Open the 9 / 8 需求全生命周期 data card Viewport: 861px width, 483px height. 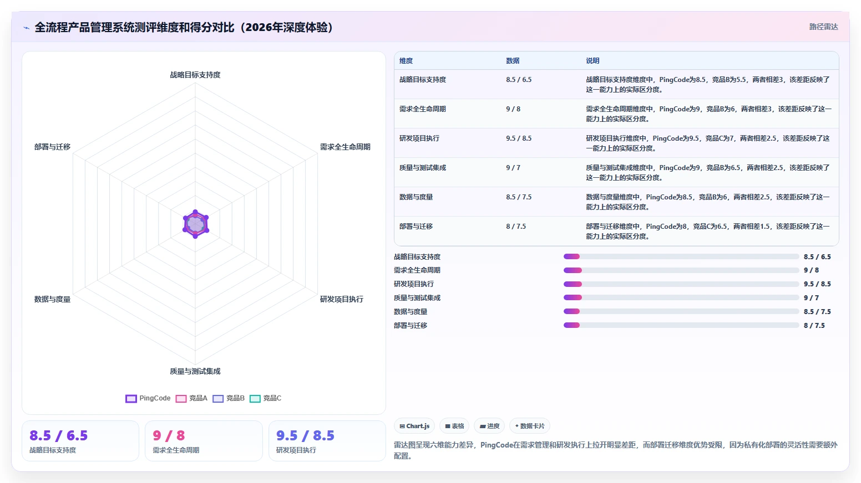tap(204, 441)
